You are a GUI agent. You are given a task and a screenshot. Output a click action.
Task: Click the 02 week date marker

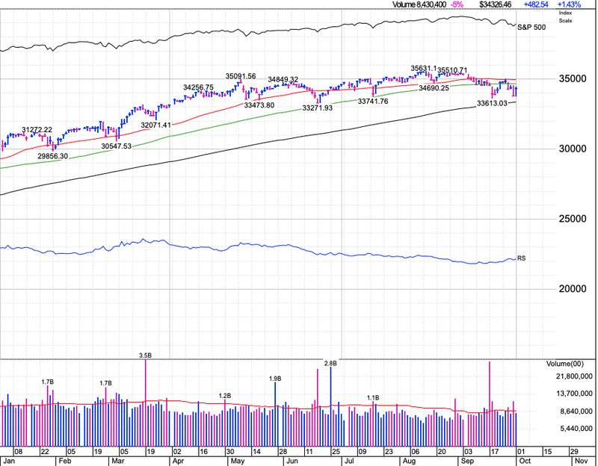(177, 452)
